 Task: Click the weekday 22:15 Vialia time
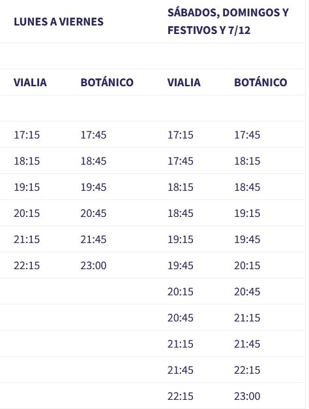(x=27, y=265)
